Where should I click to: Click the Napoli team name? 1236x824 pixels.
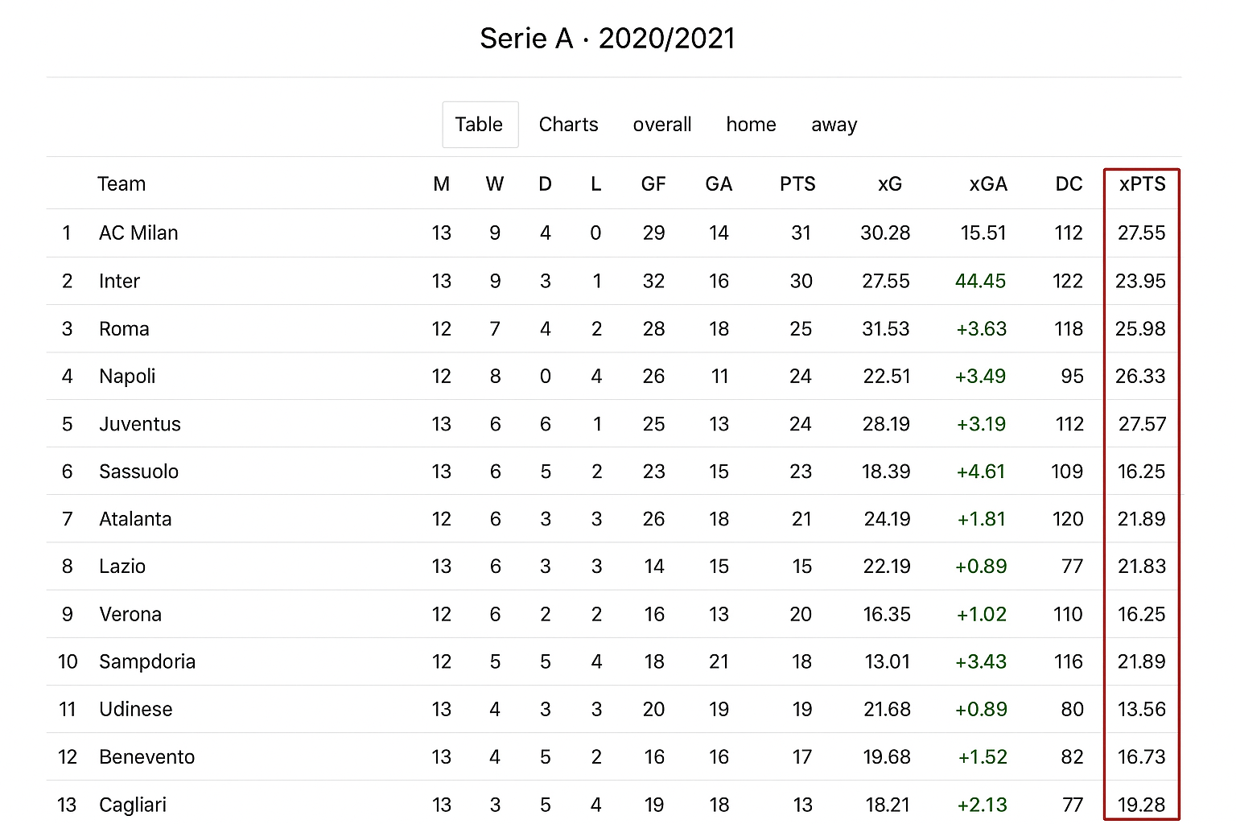point(127,377)
